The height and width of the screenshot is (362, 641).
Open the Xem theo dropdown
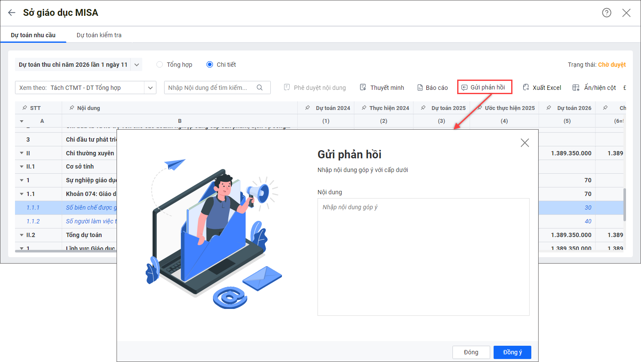click(x=150, y=88)
